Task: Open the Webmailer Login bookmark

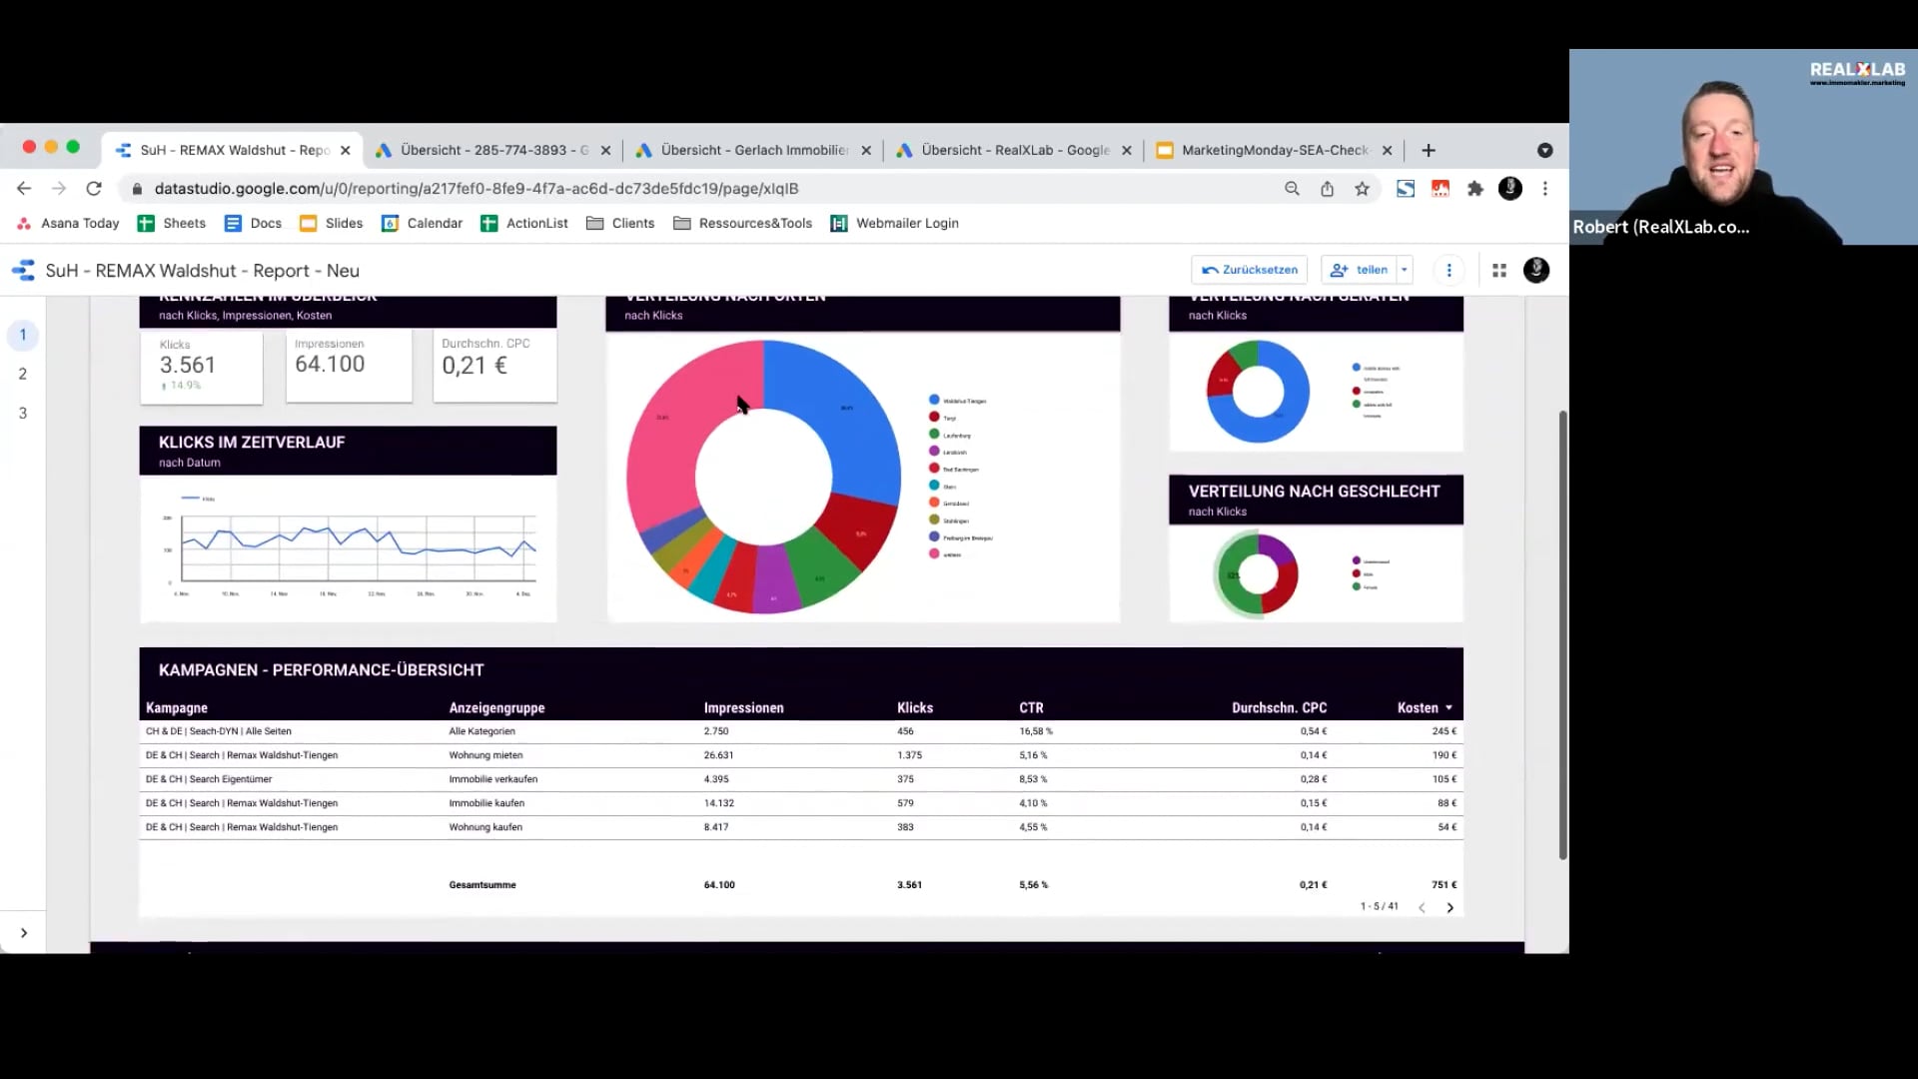Action: pyautogui.click(x=895, y=223)
